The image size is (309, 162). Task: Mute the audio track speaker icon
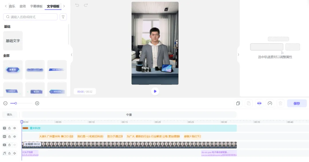(x=15, y=153)
